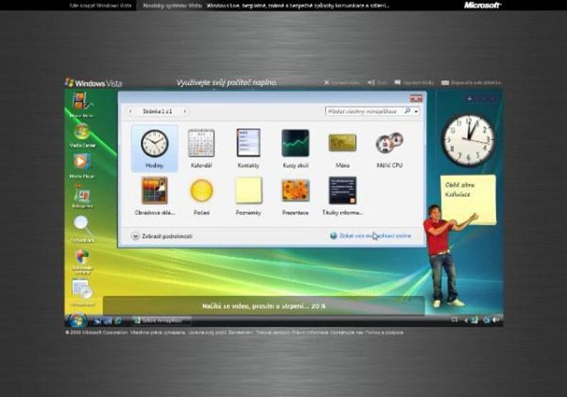The width and height of the screenshot is (567, 397).
Task: Click the Získat více miniaplikací online link
Action: tap(375, 236)
